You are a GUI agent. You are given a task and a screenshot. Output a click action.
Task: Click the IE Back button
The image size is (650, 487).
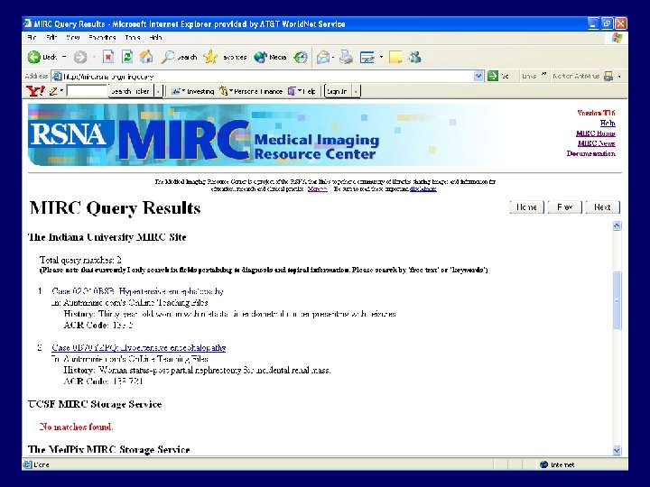click(x=42, y=57)
